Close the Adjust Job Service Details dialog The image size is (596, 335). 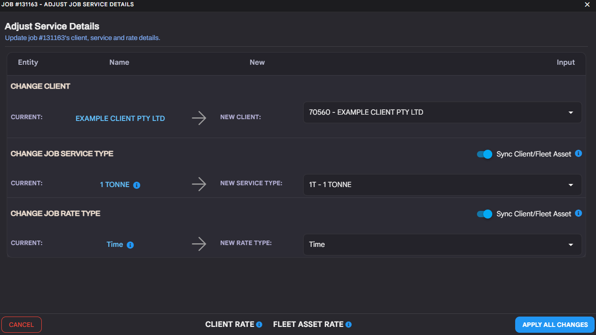click(587, 4)
